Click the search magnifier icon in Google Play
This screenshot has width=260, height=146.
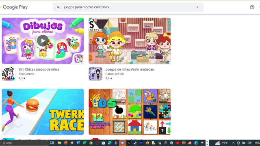pos(58,7)
